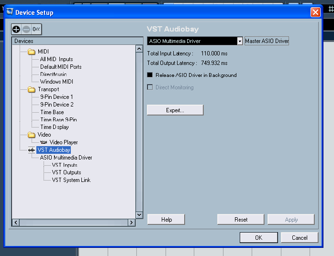Click the VST Audiobay waveform icon
334x256 pixels.
tap(32, 150)
